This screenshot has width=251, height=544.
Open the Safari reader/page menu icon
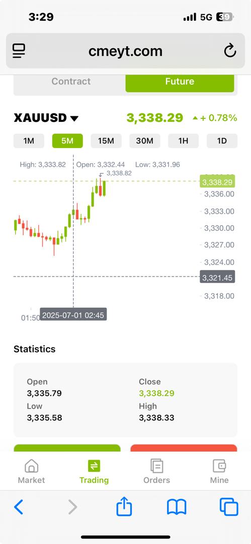(x=19, y=51)
